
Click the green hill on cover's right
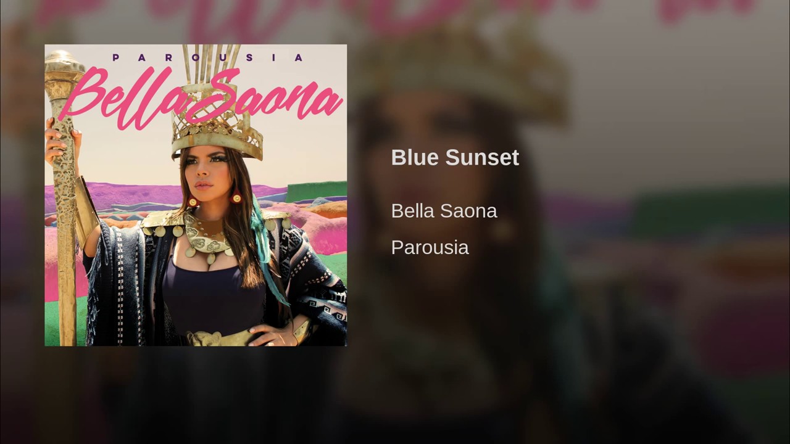click(316, 191)
